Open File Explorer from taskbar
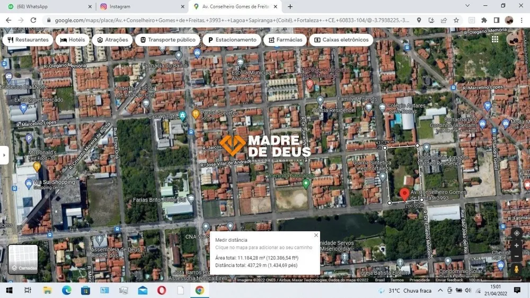The height and width of the screenshot is (298, 530). (47, 291)
